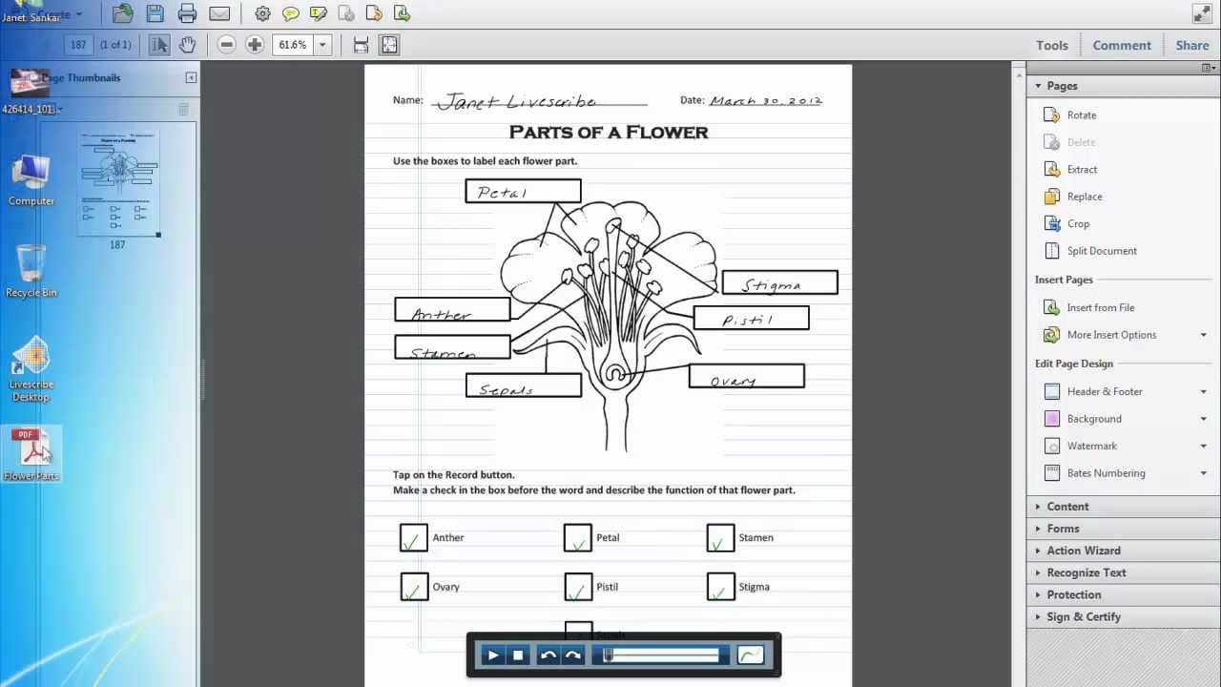Collapse the Pages section header
Image resolution: width=1221 pixels, height=687 pixels.
point(1123,86)
